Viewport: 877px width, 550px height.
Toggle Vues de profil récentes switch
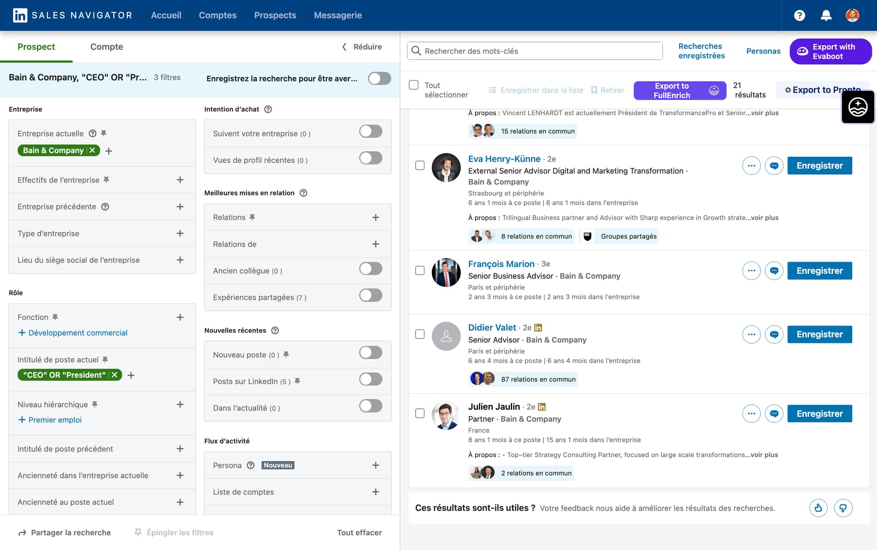pos(370,158)
